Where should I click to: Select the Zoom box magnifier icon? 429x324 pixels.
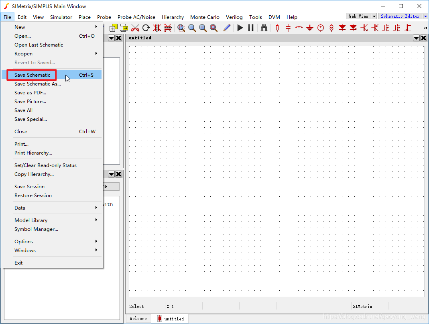coord(181,28)
